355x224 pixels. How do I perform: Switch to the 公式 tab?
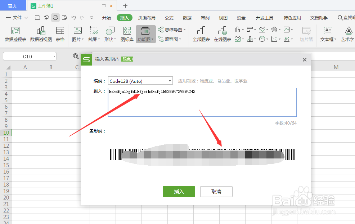(169, 18)
